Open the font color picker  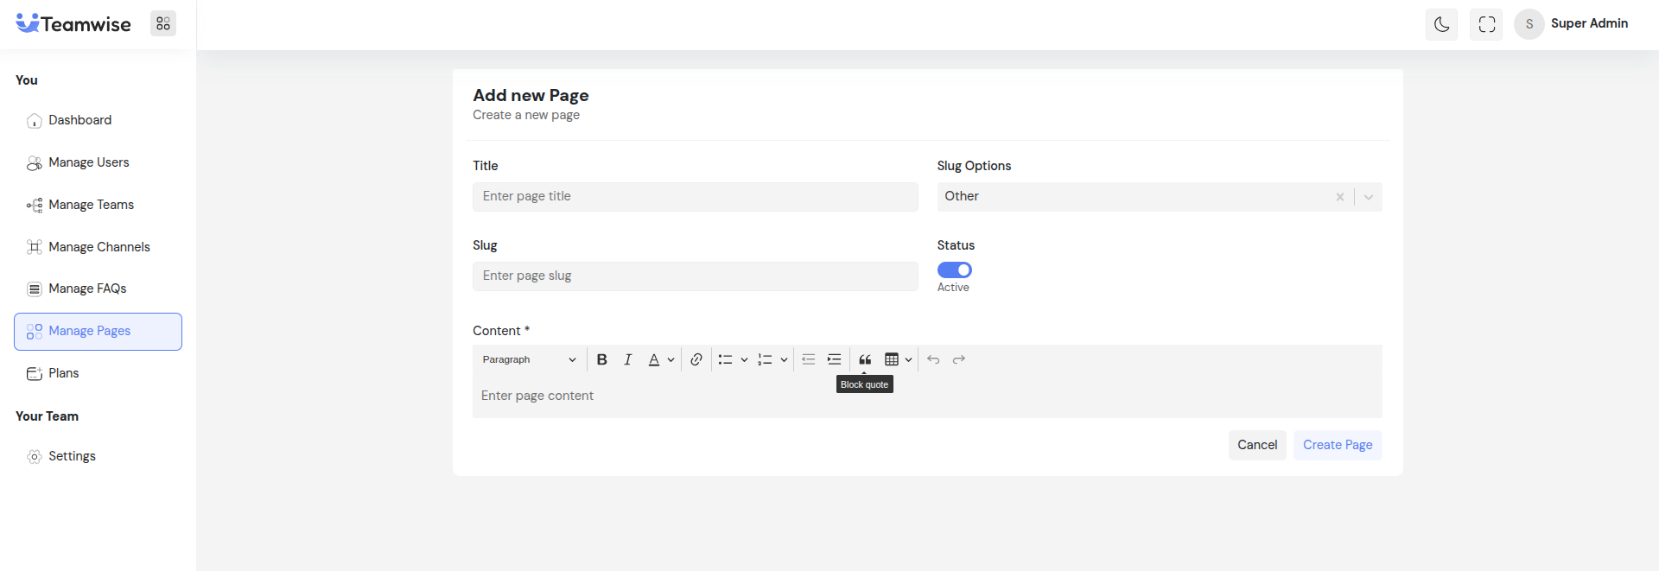click(x=661, y=359)
